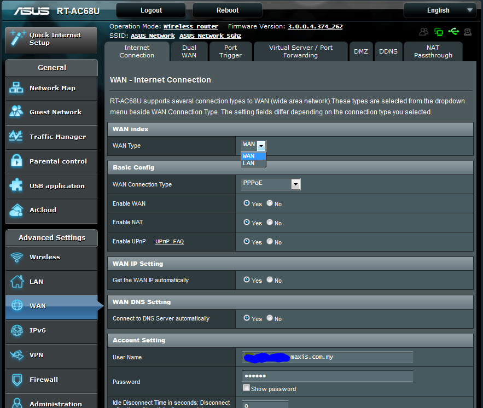This screenshot has width=483, height=408.
Task: Choose No for Connect to DNS Server automatically
Action: tap(270, 318)
